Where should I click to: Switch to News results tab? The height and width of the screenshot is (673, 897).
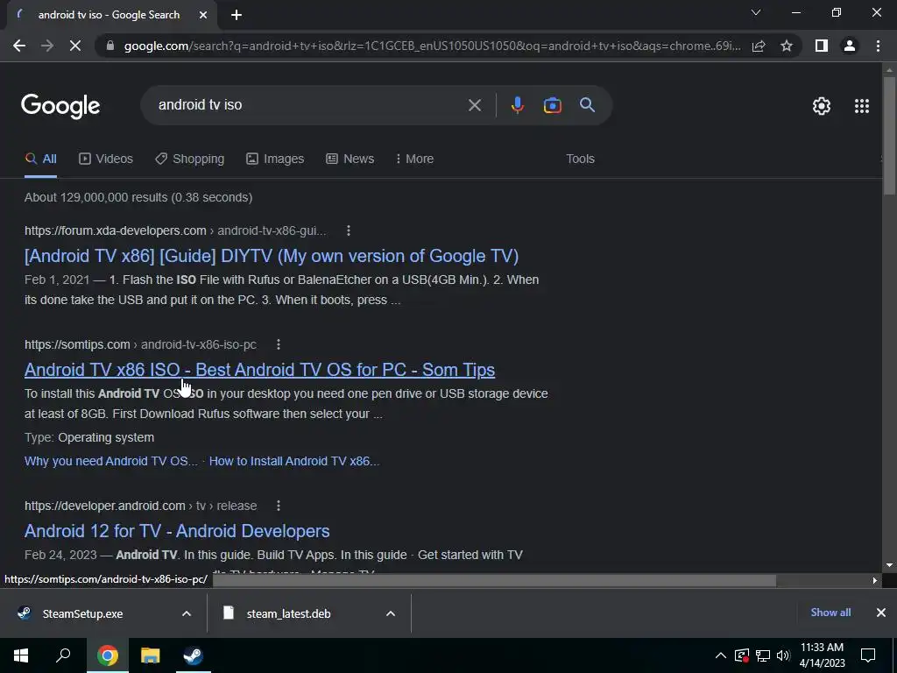(x=350, y=159)
